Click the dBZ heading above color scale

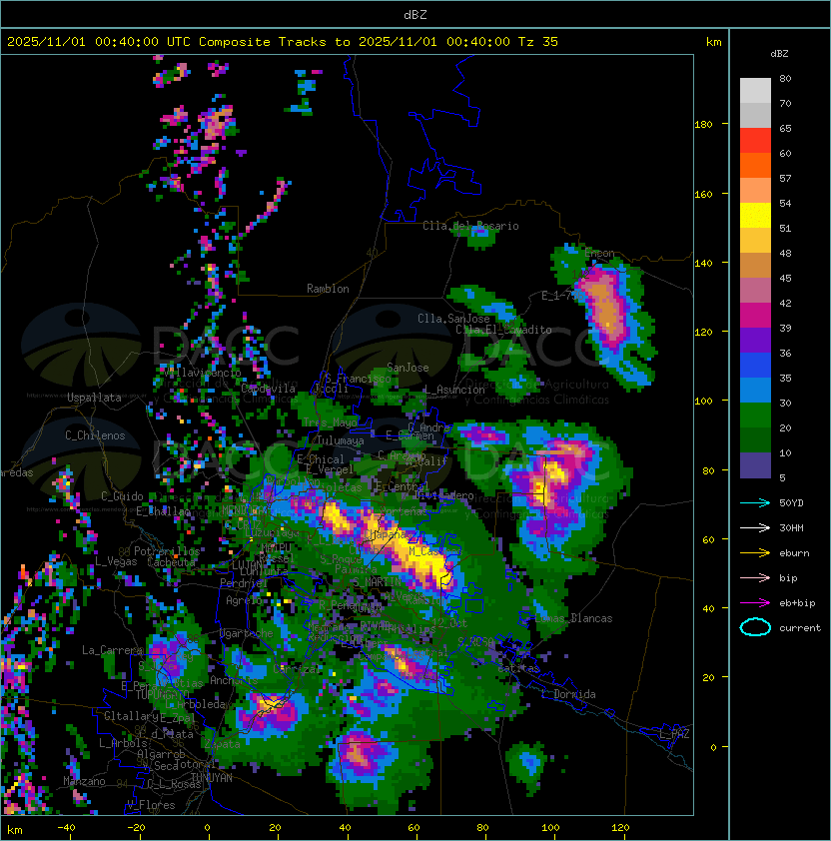tap(779, 54)
